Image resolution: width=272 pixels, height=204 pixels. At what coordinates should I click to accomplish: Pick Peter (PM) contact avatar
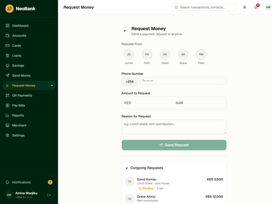tap(201, 54)
